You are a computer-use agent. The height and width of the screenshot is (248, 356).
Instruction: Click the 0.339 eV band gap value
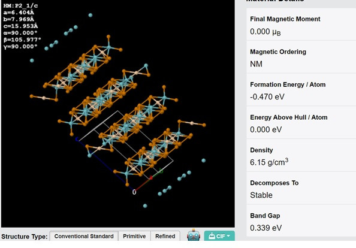[266, 228]
